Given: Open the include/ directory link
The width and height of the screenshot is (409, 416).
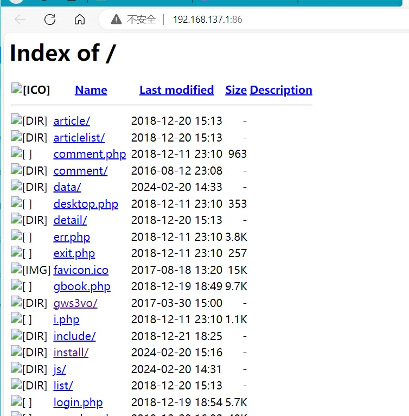Looking at the screenshot, I should 74,336.
